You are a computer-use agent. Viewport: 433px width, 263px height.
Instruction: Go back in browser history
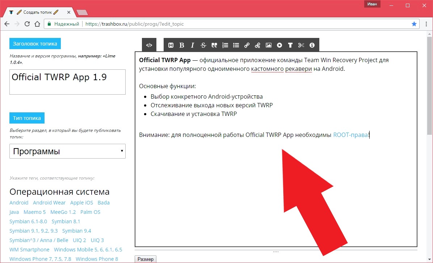coord(7,24)
